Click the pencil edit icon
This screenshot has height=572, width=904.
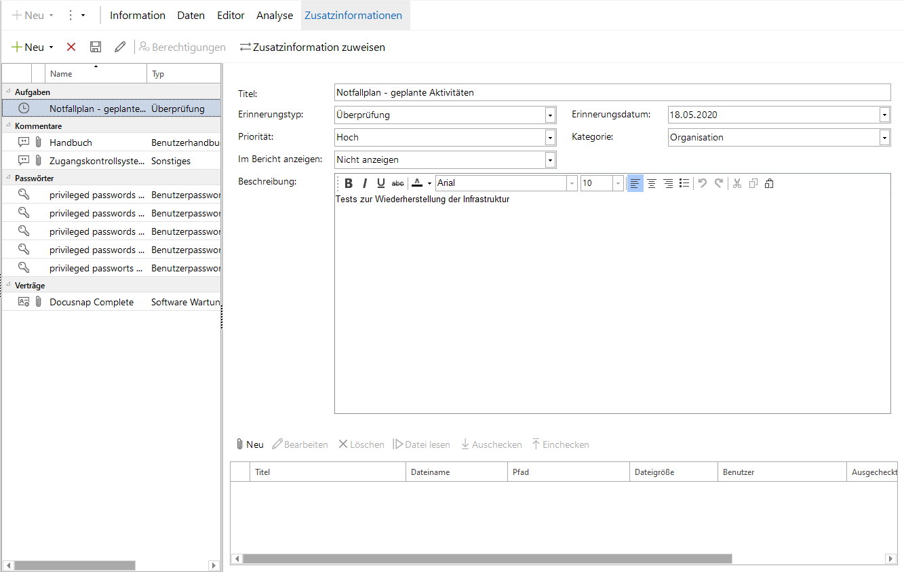pos(120,47)
